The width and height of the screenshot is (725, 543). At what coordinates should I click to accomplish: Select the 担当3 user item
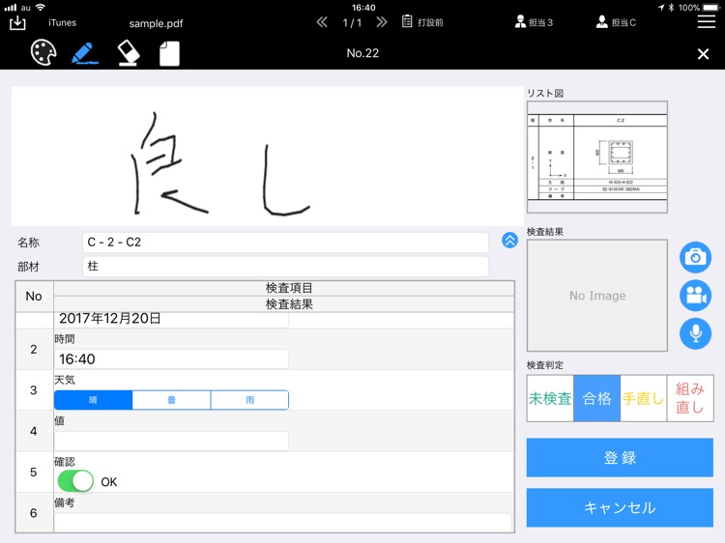[534, 22]
